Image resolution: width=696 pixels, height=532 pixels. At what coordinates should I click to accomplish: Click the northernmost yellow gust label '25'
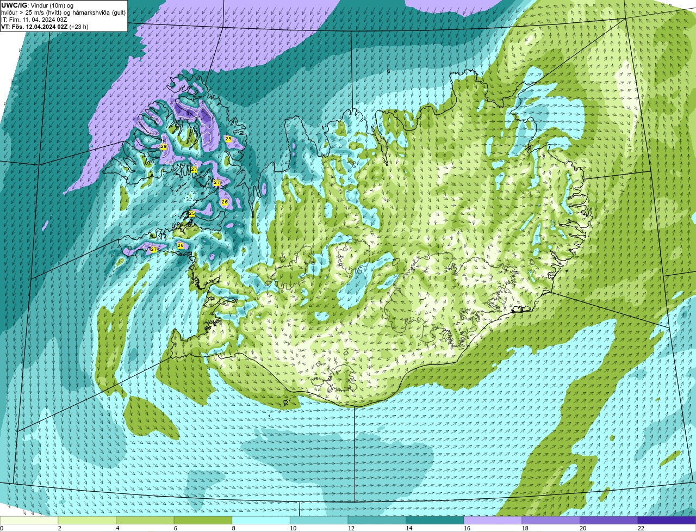click(228, 139)
